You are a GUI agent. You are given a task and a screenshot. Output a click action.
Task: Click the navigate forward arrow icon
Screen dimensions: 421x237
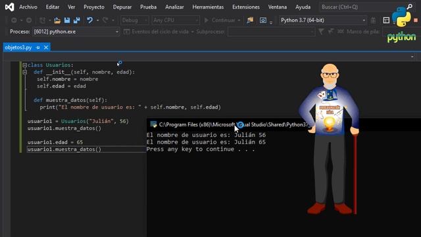(29, 20)
